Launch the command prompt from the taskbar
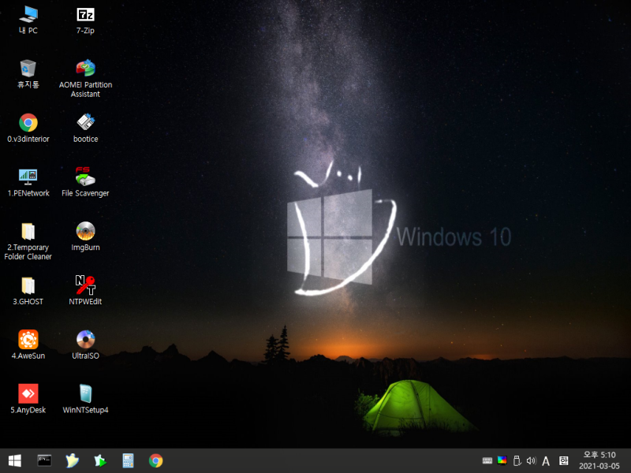The height and width of the screenshot is (473, 631). click(x=45, y=460)
